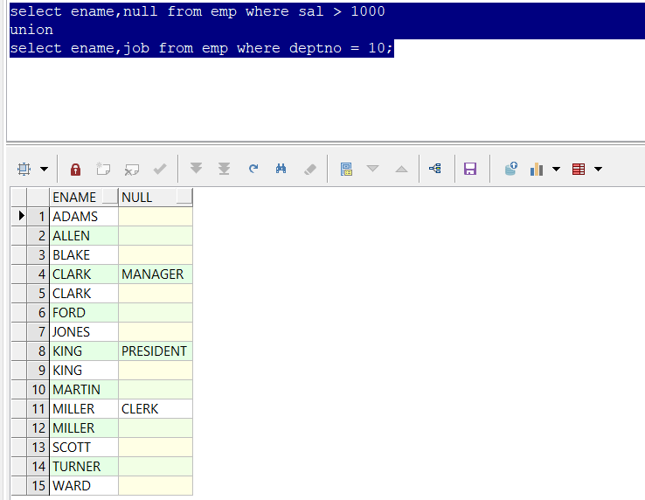
Task: Select the CLARK cell in row 5
Action: (84, 294)
